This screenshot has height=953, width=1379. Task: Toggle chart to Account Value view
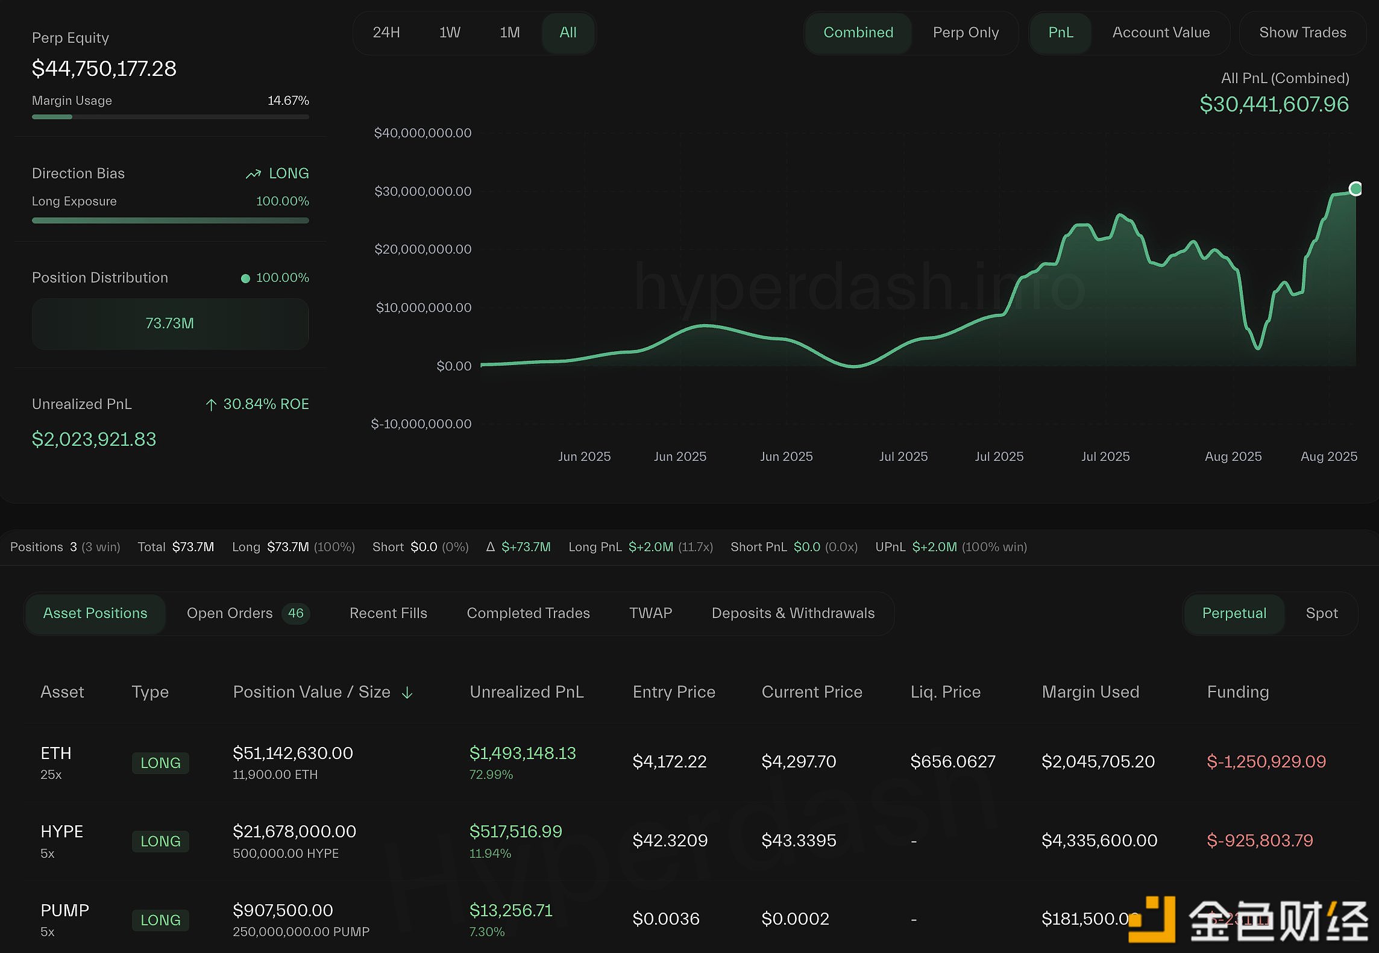pyautogui.click(x=1161, y=33)
